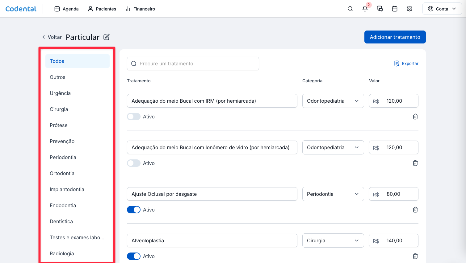
Task: Go to Pacientes in top navigation
Action: (102, 9)
